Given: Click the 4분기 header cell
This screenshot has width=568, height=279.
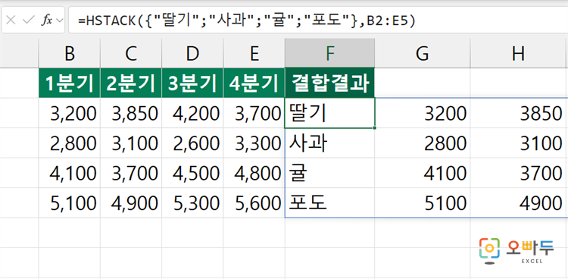Looking at the screenshot, I should coord(254,83).
